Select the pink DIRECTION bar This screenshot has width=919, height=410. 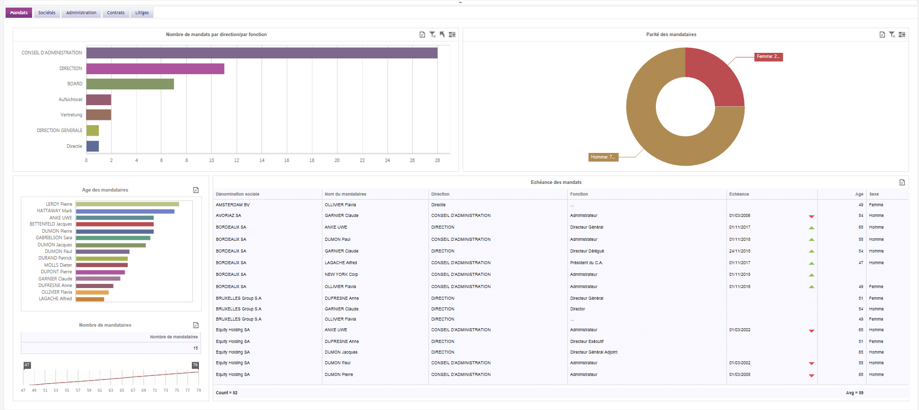pos(155,69)
